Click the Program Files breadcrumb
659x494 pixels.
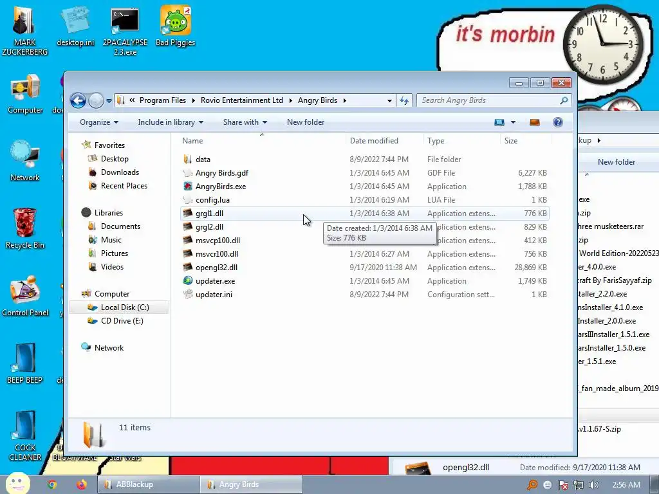[x=163, y=100]
